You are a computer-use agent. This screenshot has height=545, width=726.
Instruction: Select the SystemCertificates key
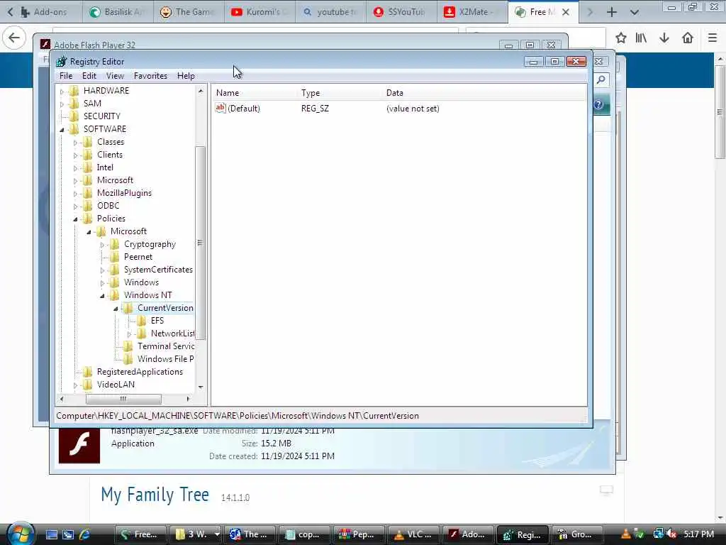coord(158,269)
